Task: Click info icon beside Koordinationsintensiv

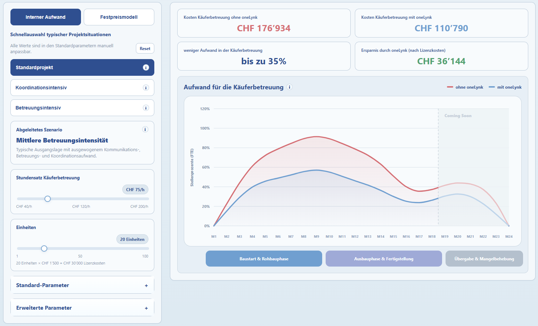Action: (x=146, y=88)
